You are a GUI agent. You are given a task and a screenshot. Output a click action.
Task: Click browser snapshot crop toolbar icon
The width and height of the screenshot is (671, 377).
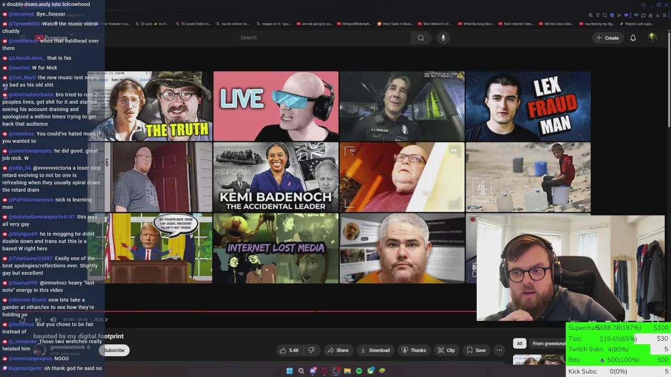click(x=605, y=15)
